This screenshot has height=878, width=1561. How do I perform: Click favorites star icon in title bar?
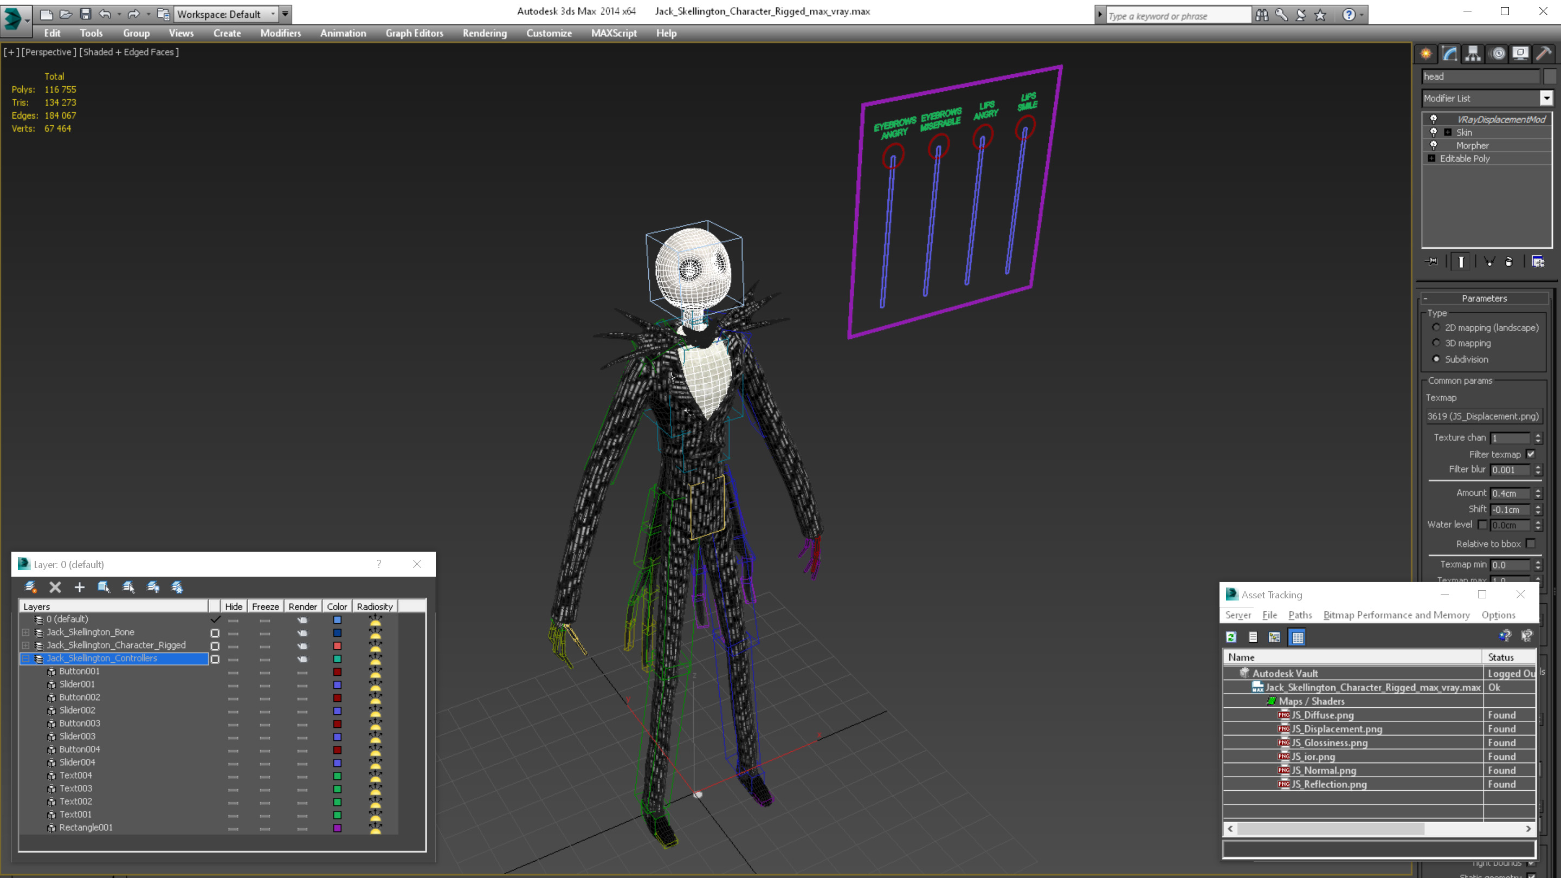pyautogui.click(x=1320, y=15)
